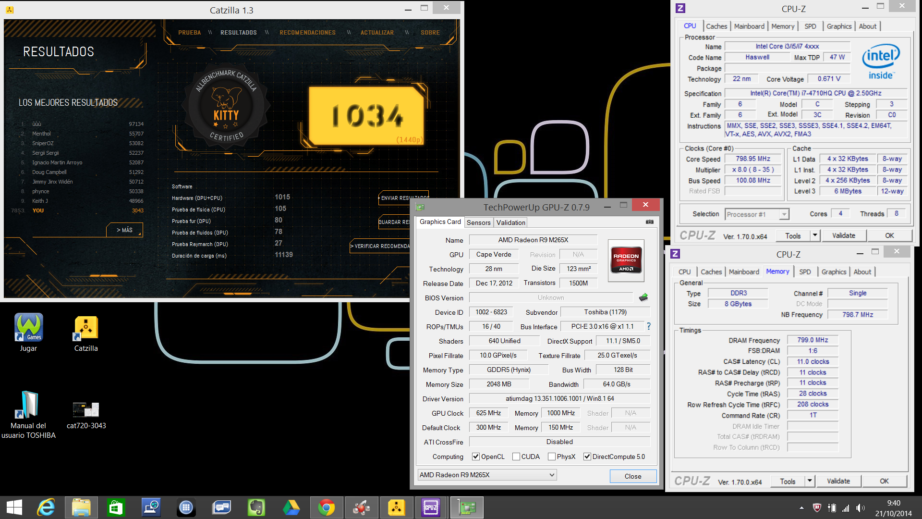Select PRUEBA in Catzilla navigation

tap(189, 33)
